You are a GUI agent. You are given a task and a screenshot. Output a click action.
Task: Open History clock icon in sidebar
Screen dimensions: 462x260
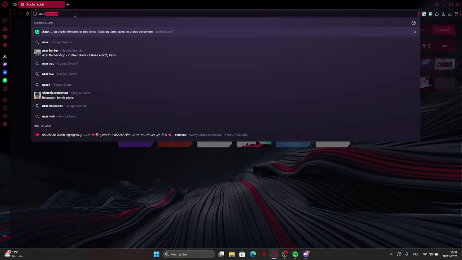pos(5,108)
